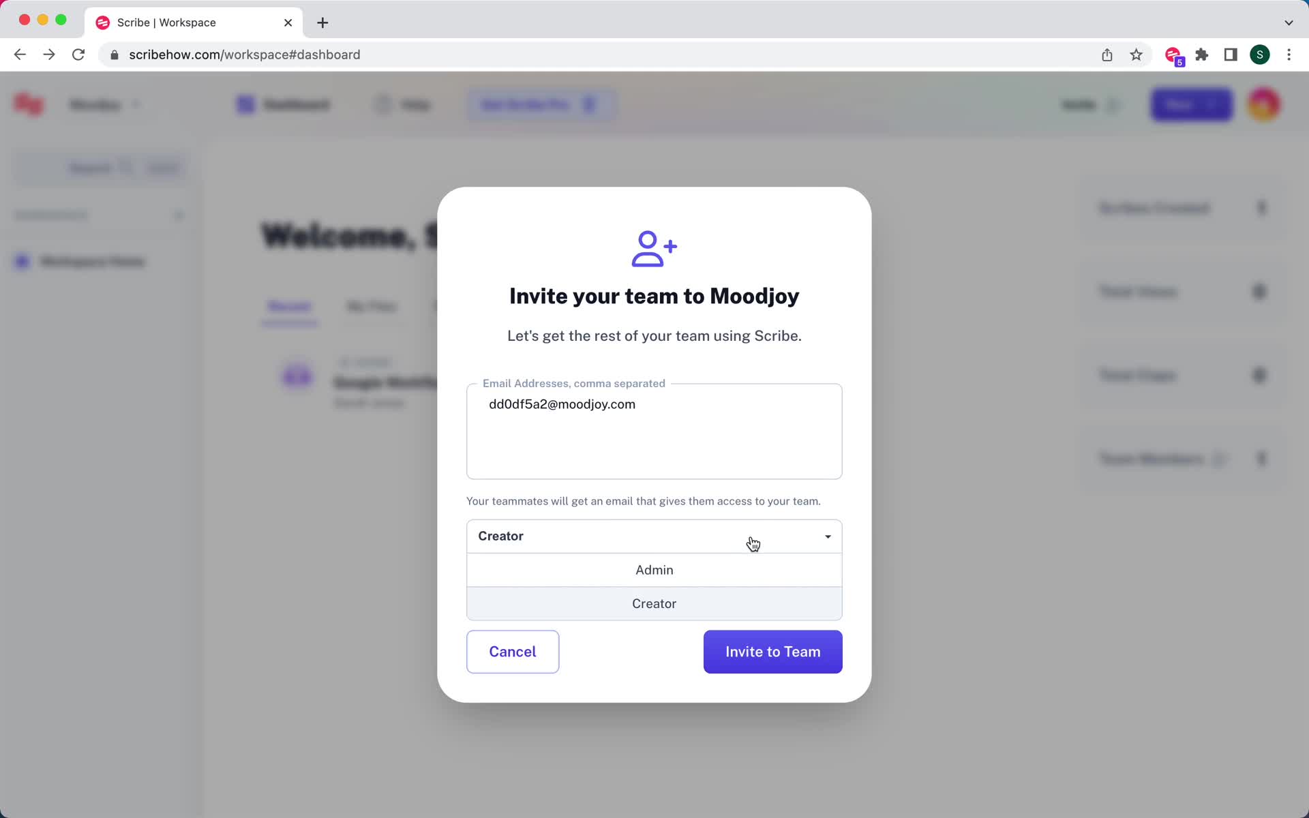Select Creator from the role dropdown
This screenshot has height=818, width=1309.
point(654,603)
